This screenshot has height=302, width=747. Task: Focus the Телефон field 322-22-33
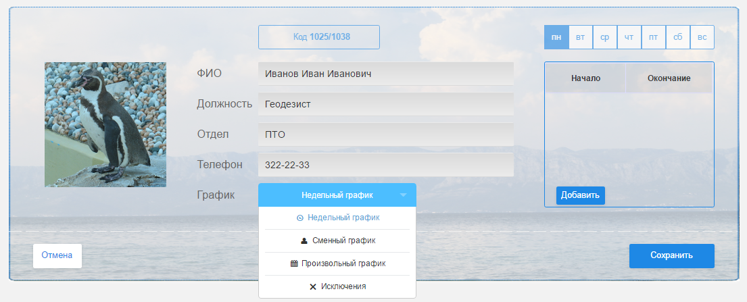(386, 165)
